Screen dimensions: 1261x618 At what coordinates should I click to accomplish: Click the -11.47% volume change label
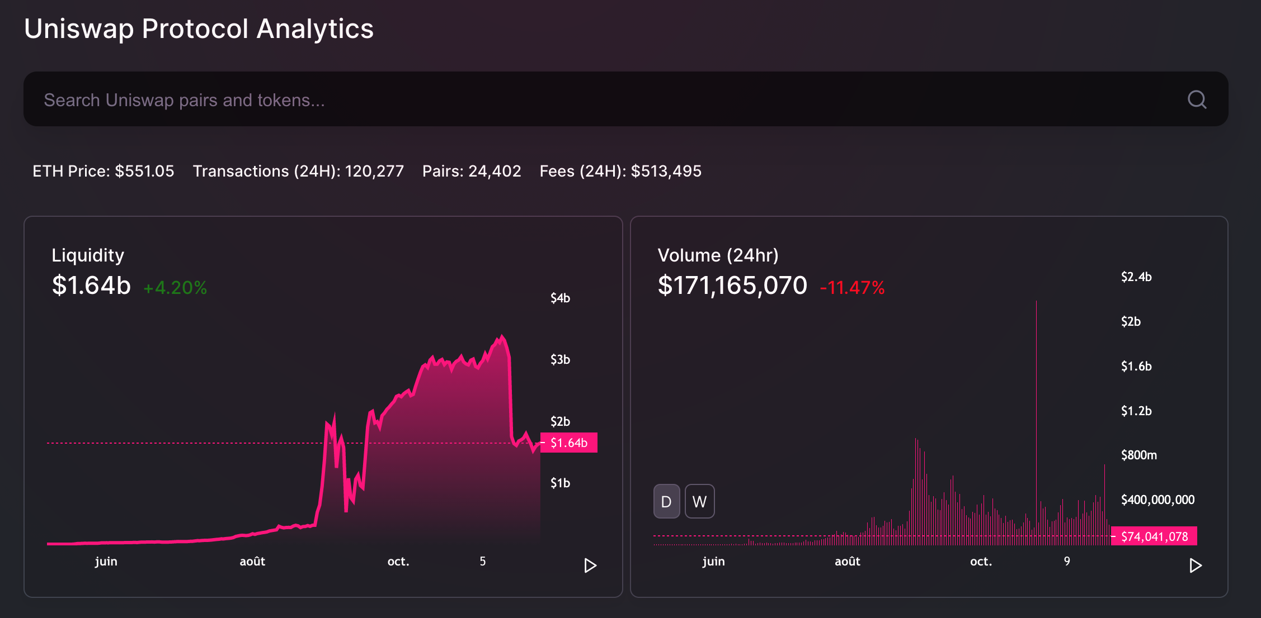coord(852,288)
